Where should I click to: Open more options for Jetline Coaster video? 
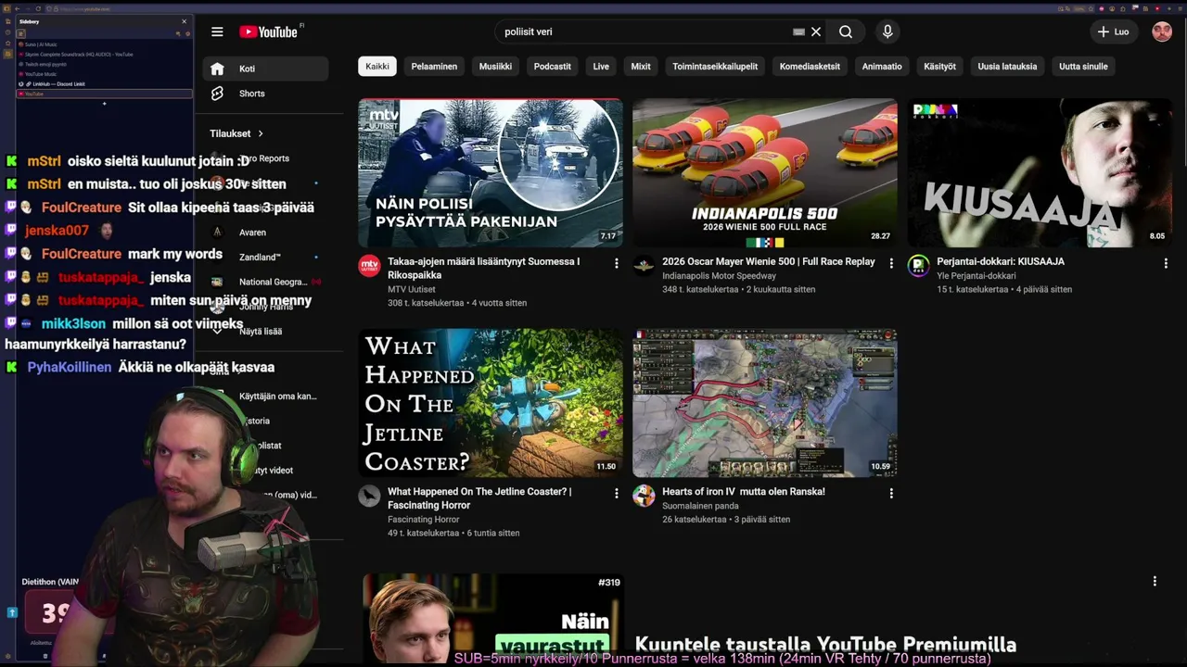pyautogui.click(x=616, y=494)
